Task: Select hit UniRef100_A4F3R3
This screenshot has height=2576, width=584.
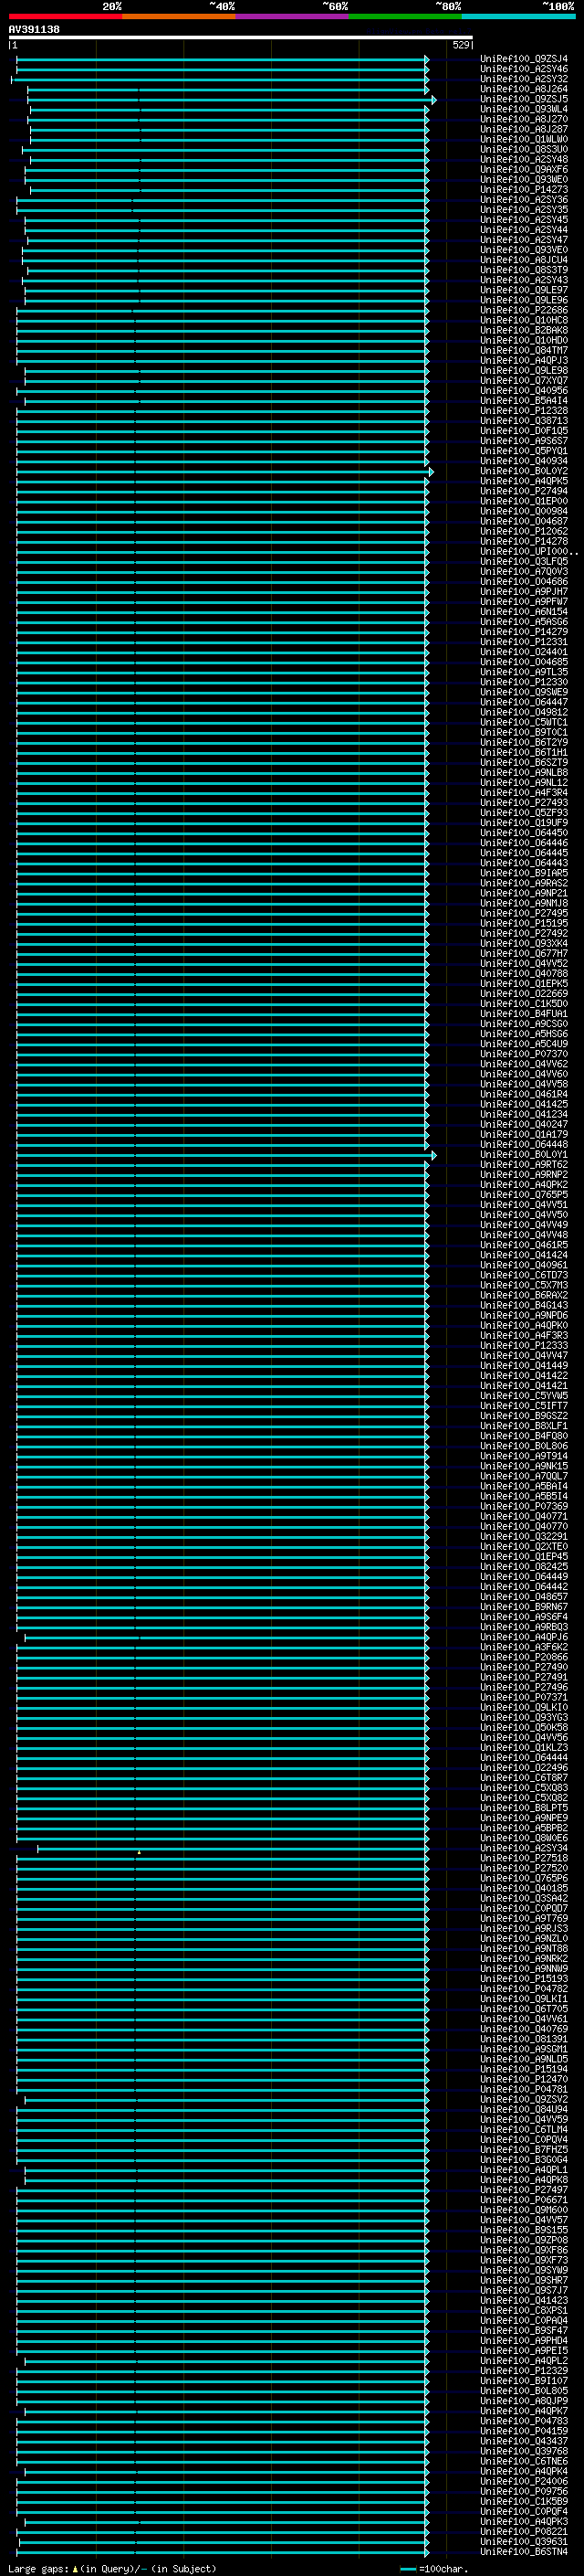Action: [x=523, y=1336]
